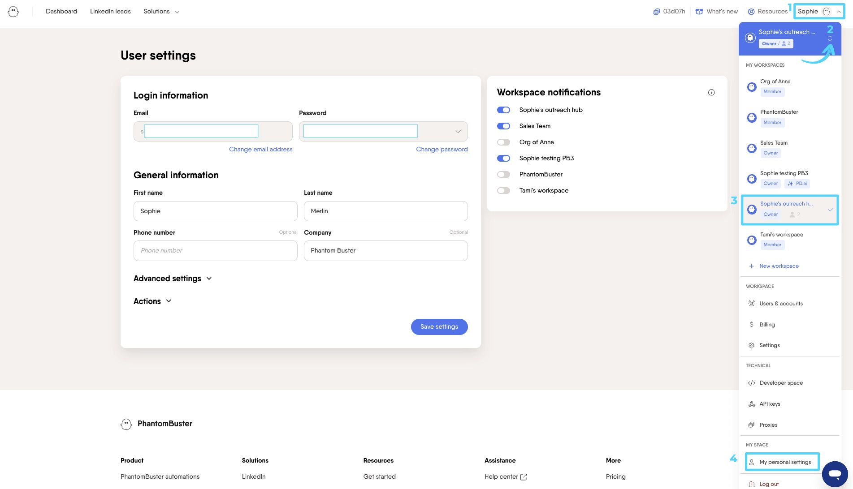The height and width of the screenshot is (489, 853).
Task: Open Pricing footer link
Action: pos(616,477)
